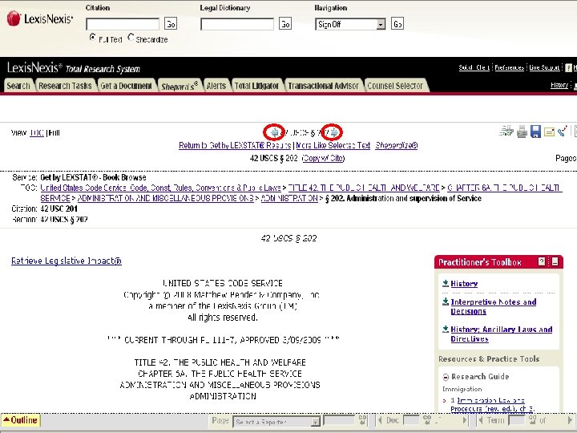This screenshot has height=433, width=577.
Task: Open the History link in the Practitioner's Toolbox
Action: (464, 284)
